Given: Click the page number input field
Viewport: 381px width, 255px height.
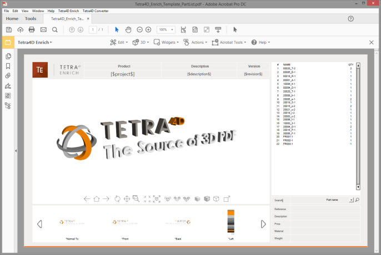Looking at the screenshot, I should pyautogui.click(x=93, y=29).
